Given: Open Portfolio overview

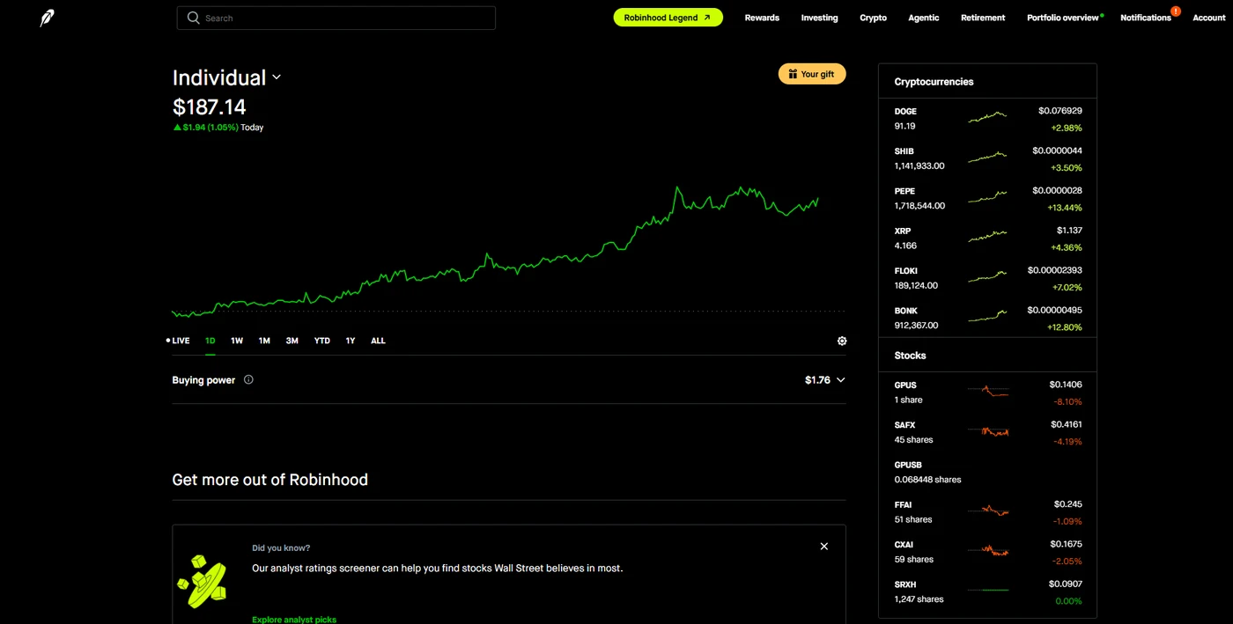Looking at the screenshot, I should 1063,18.
